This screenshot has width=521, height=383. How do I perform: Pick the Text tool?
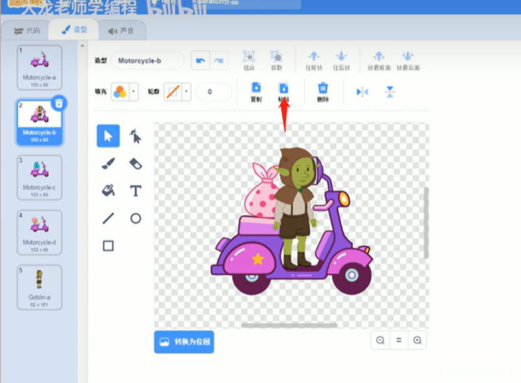click(135, 191)
